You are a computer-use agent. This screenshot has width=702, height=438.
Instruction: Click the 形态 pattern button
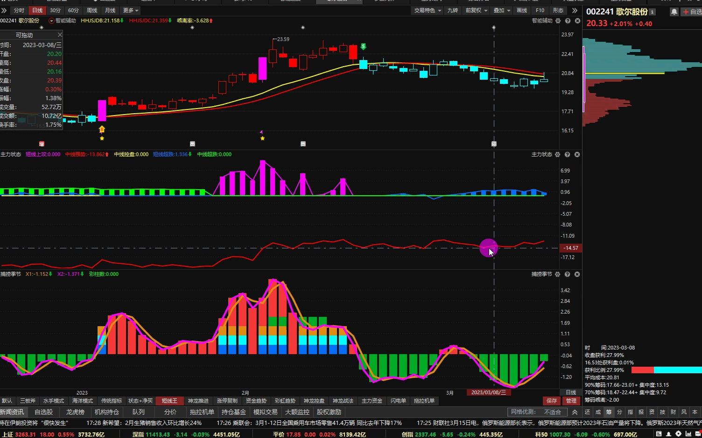[558, 10]
